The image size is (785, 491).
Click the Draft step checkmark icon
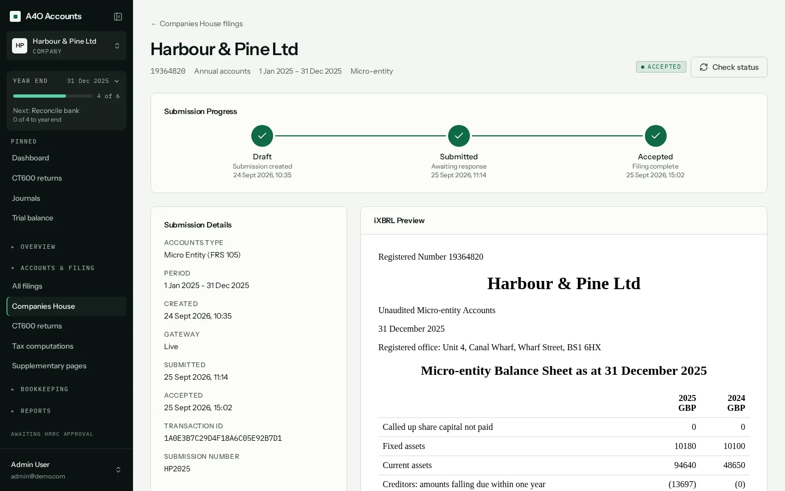pos(262,136)
